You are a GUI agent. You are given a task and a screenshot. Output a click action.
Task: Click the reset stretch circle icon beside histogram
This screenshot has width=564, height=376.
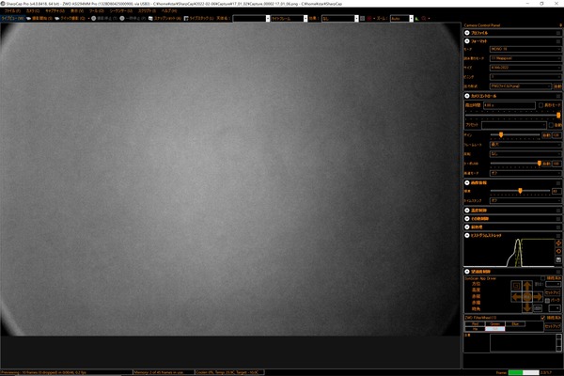[558, 251]
